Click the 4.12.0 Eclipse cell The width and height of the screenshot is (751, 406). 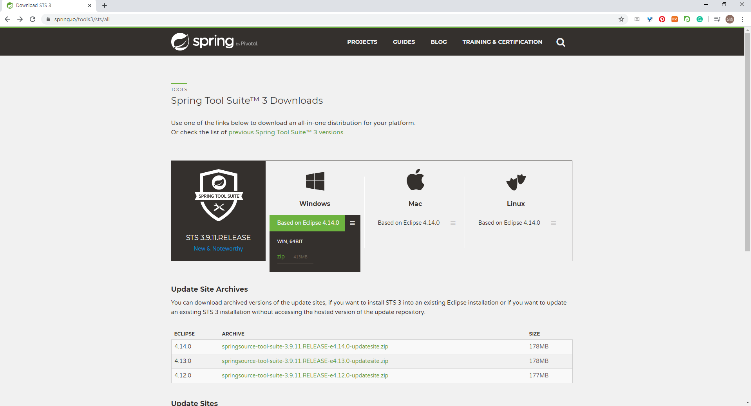[183, 375]
